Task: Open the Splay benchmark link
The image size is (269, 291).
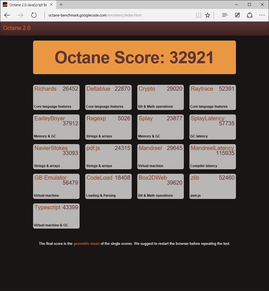Action: tap(145, 119)
